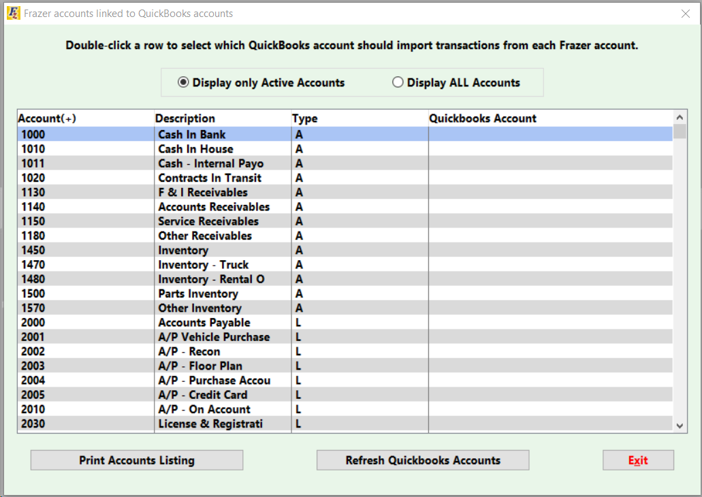Select account number 1470
Screen dimensions: 702x497
click(33, 265)
